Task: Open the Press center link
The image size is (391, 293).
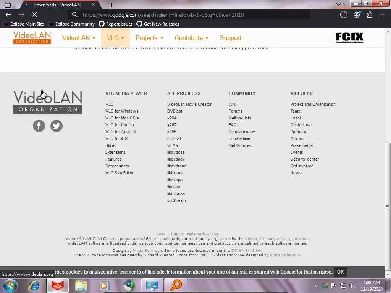Action: [302, 145]
